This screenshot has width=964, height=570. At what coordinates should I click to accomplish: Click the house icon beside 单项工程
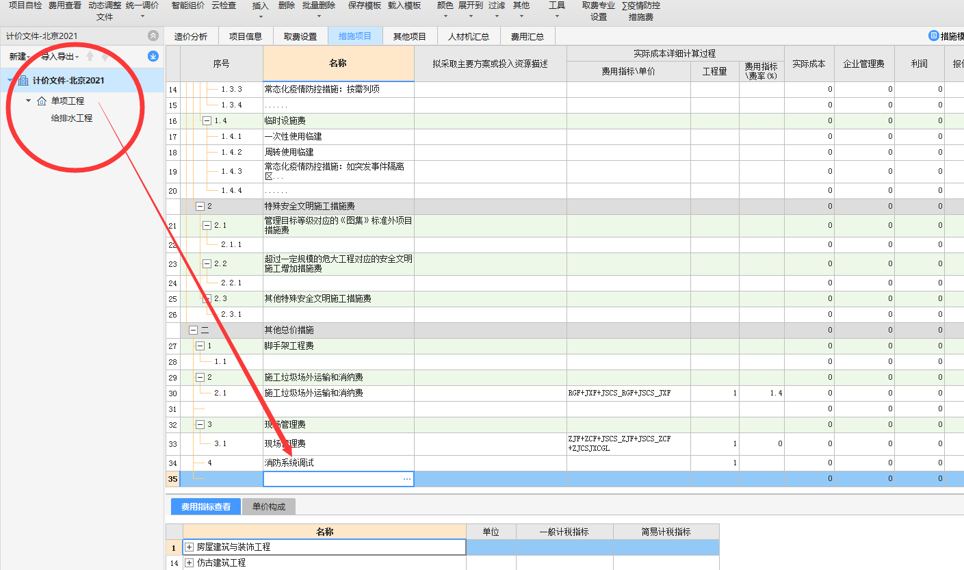pyautogui.click(x=42, y=101)
